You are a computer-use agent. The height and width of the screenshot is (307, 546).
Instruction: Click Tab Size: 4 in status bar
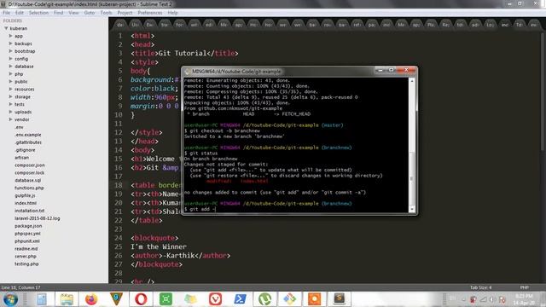(x=480, y=287)
